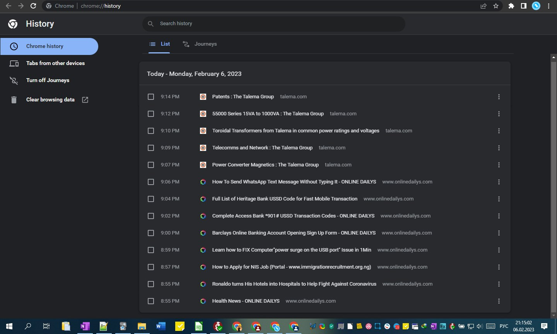Check Power Converter Magnetics entry
557x334 pixels.
coord(151,165)
